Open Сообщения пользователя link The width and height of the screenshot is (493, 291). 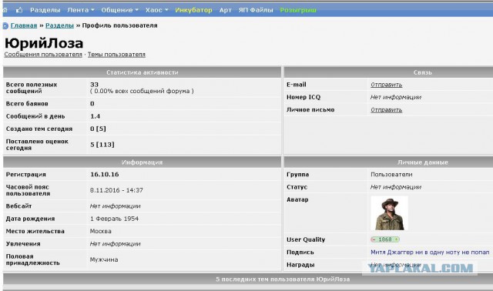click(x=43, y=55)
